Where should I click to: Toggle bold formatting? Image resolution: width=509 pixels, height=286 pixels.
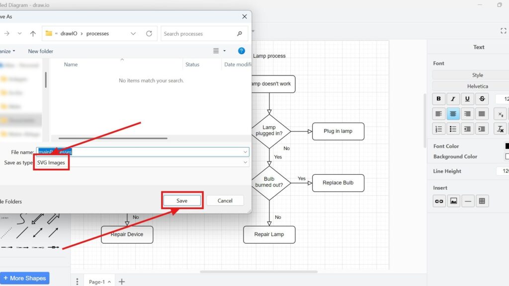439,99
